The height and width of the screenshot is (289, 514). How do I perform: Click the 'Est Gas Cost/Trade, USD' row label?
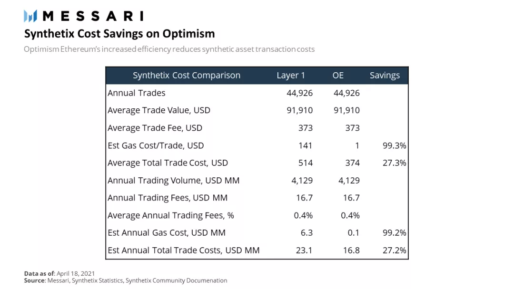pos(156,145)
